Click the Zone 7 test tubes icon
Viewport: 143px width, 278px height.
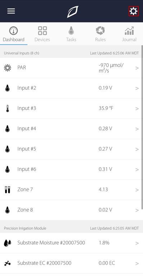[8, 190]
